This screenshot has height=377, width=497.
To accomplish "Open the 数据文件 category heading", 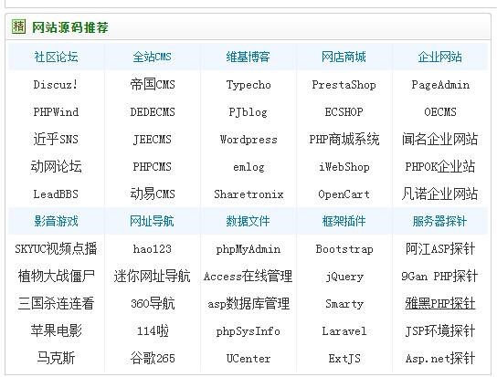I will pyautogui.click(x=248, y=221).
